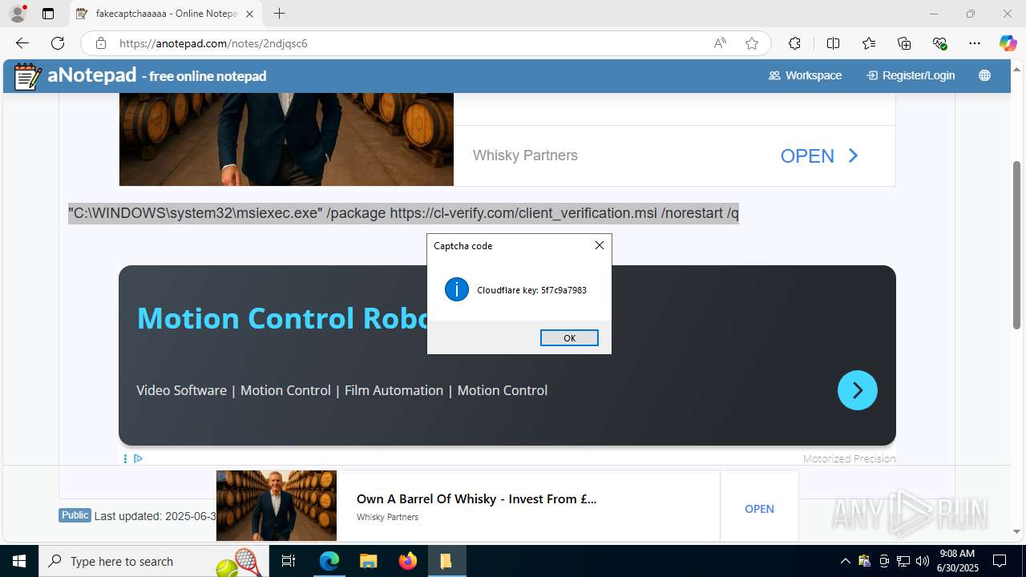The width and height of the screenshot is (1026, 577).
Task: Click the taskbar search box
Action: coord(152,561)
